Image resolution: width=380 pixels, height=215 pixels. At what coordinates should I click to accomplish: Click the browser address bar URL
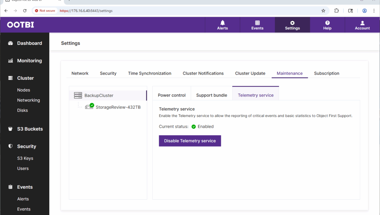162,11
